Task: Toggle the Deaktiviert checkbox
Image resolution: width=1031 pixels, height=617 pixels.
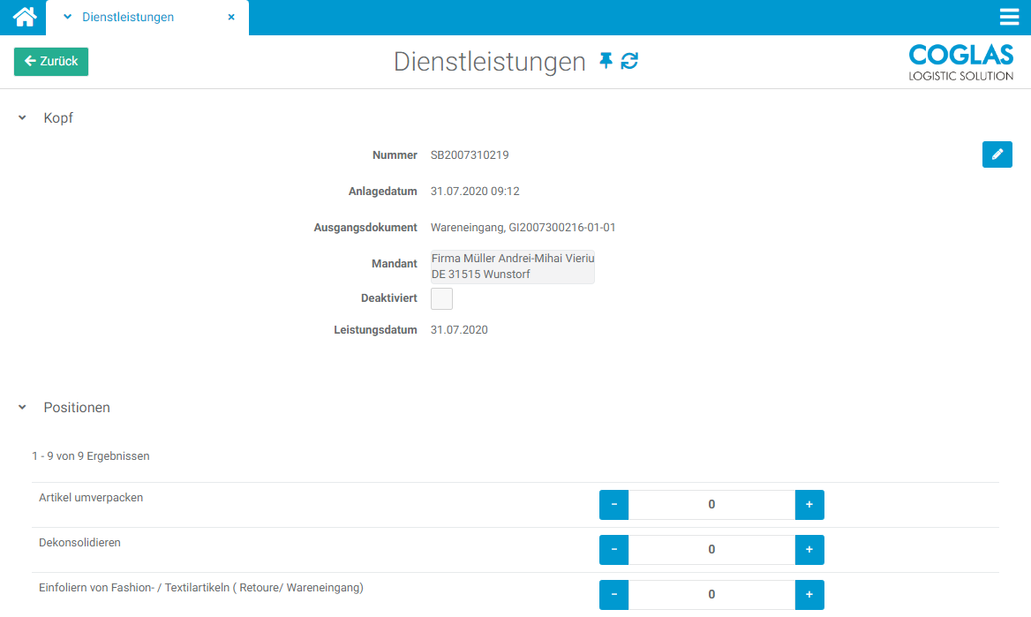Action: point(441,298)
